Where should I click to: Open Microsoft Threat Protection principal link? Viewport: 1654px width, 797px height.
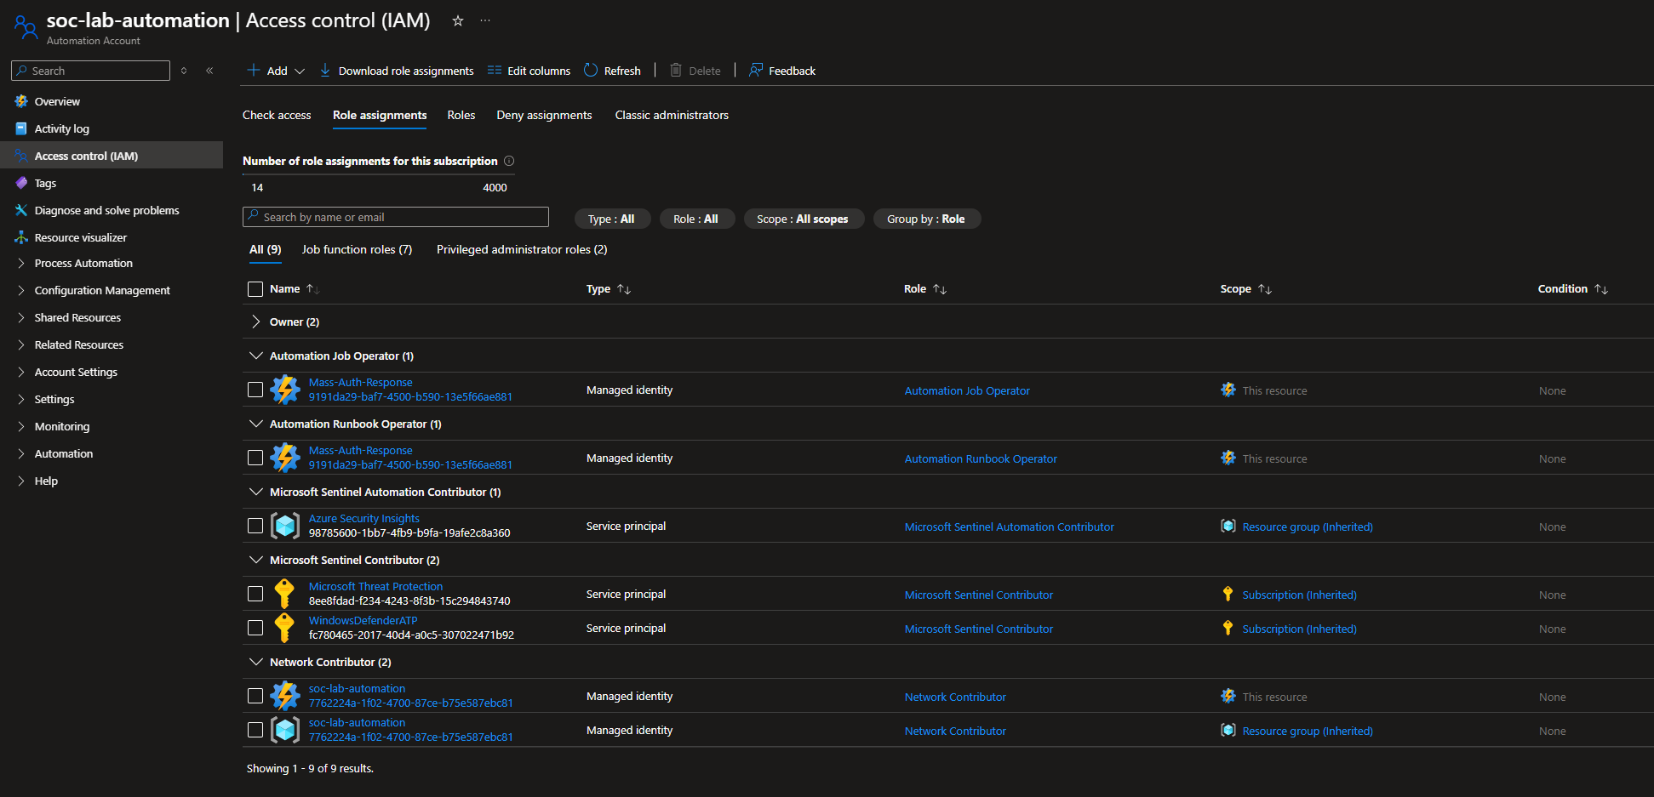375,586
